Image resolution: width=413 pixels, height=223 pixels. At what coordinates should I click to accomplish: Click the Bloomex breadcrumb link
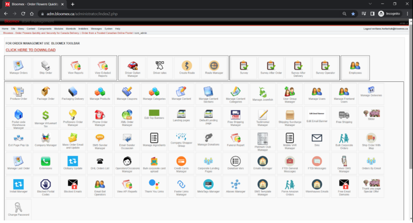pyautogui.click(x=68, y=33)
